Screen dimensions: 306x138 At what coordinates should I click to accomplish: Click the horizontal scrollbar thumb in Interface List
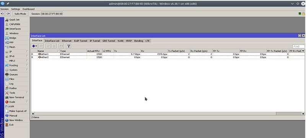(x=289, y=114)
